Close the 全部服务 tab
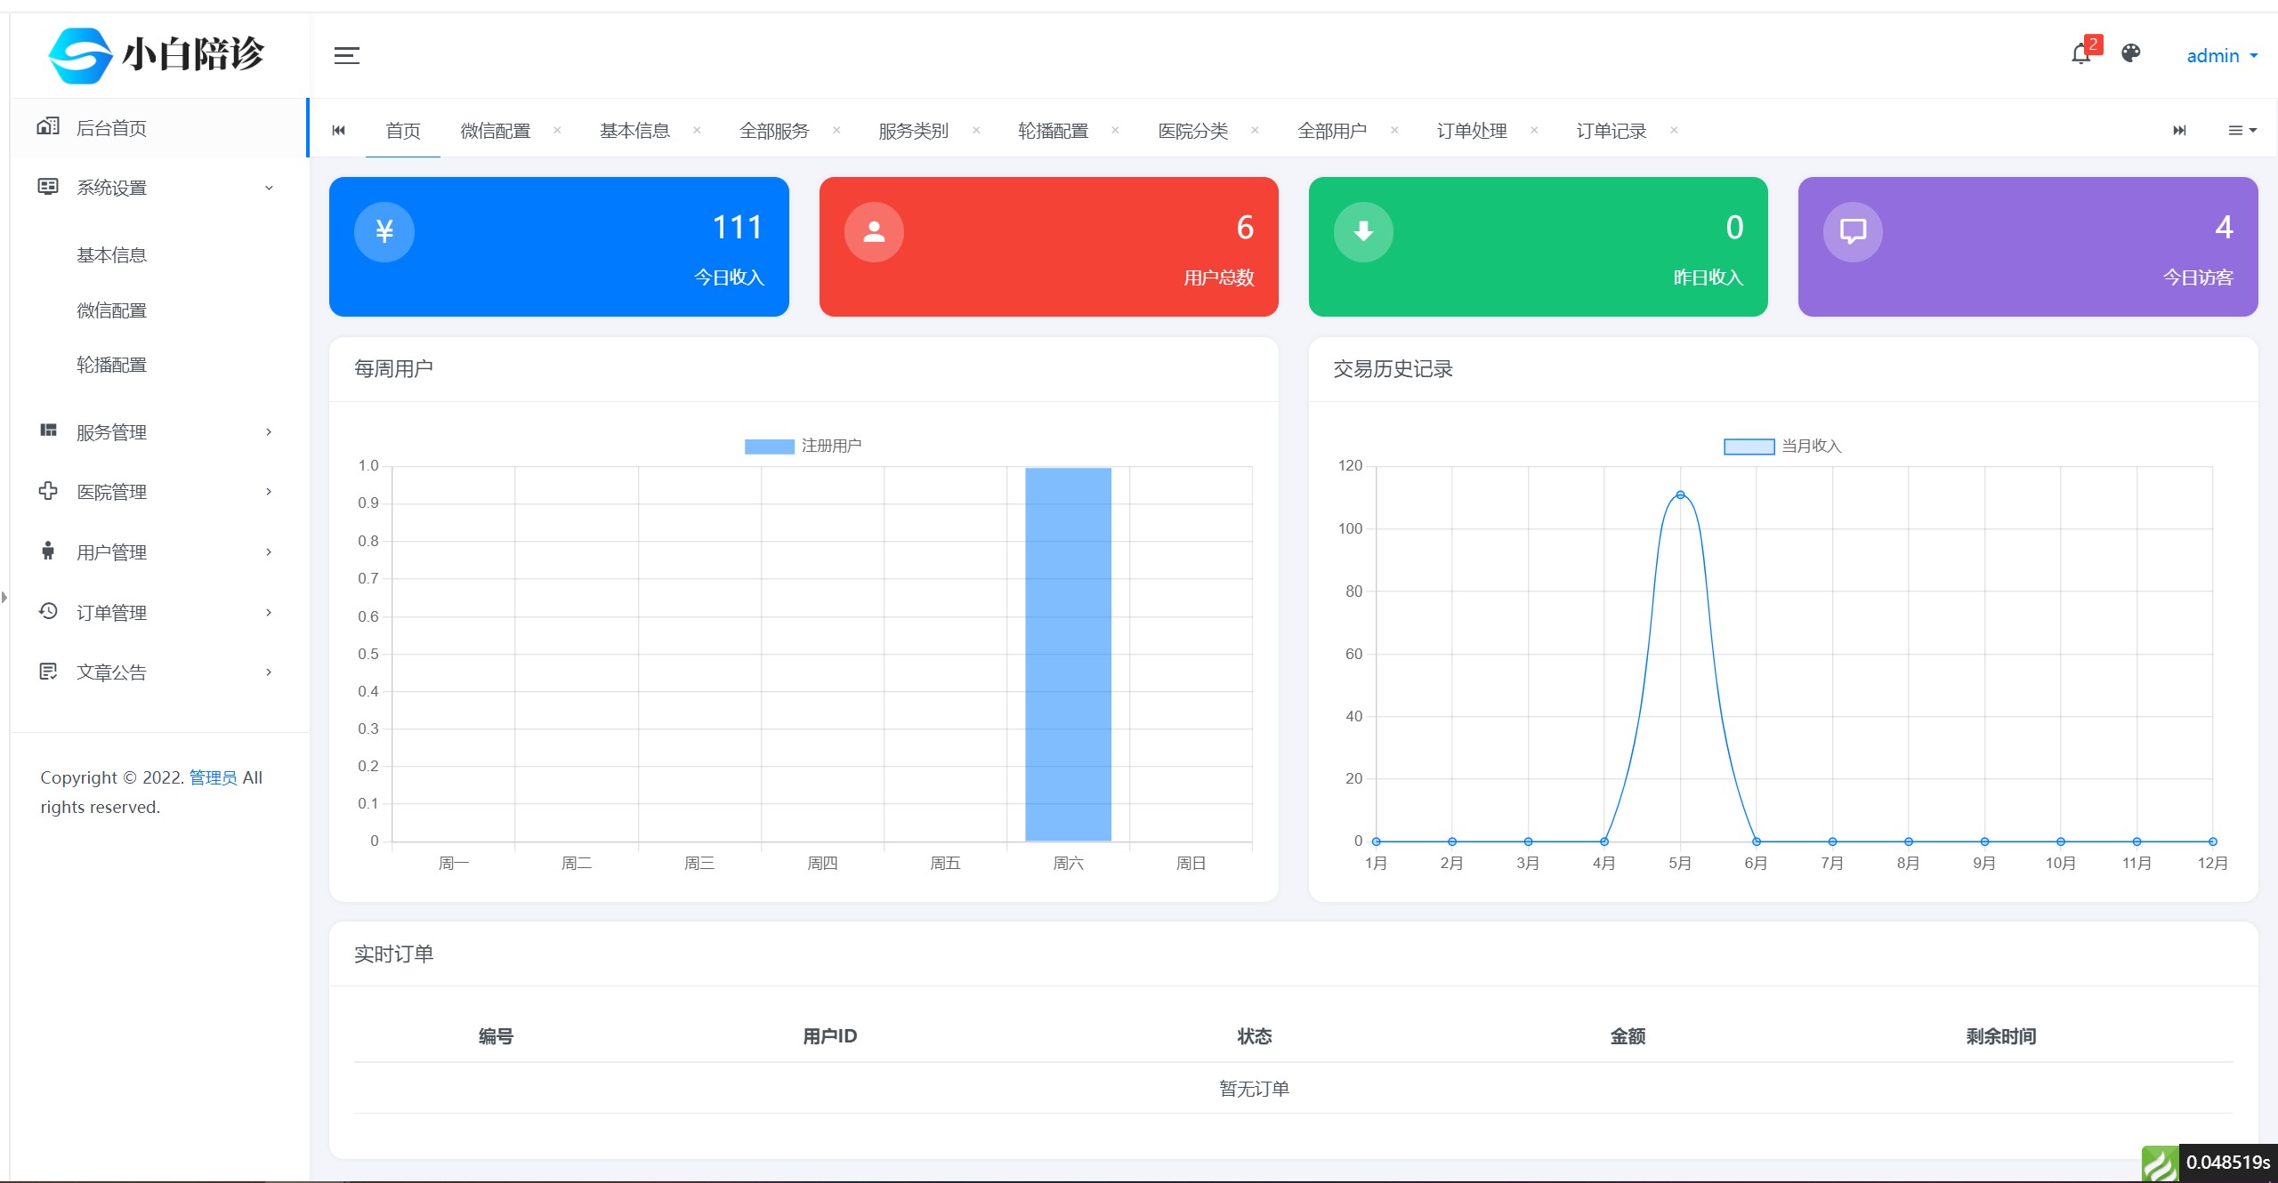The width and height of the screenshot is (2278, 1183). coord(836,130)
